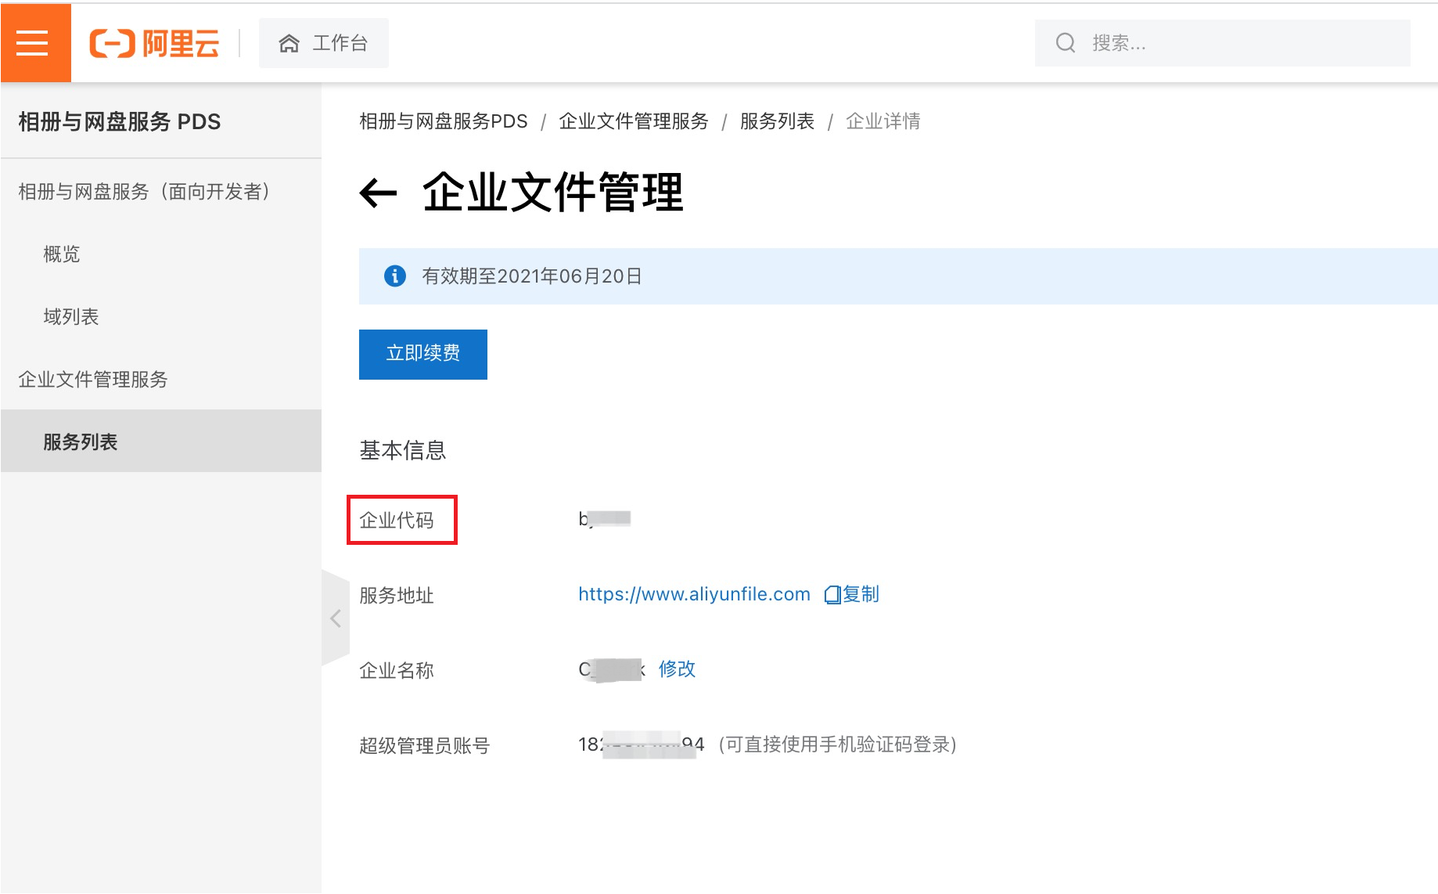Click the 相册与网盘服务 PDS sidebar title
The image size is (1438, 894).
[x=120, y=122]
